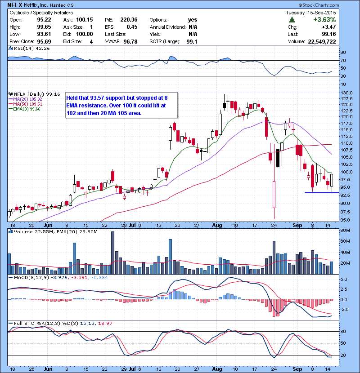Click the header Volume value 22,549,722
The width and height of the screenshot is (360, 373).
point(322,41)
